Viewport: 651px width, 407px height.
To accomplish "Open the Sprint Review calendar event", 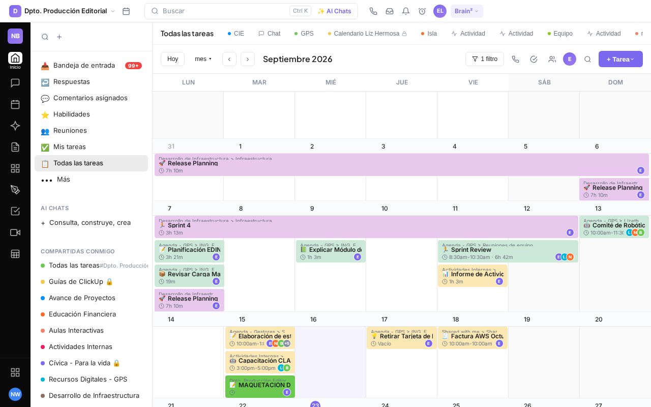I will 508,251.
